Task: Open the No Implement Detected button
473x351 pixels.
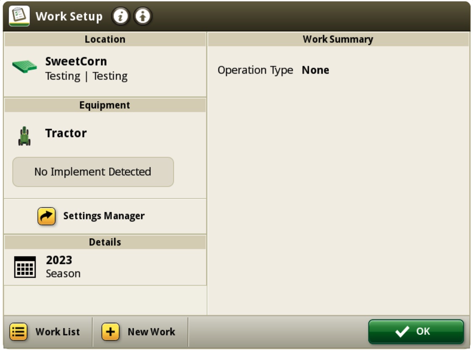Action: pos(93,172)
